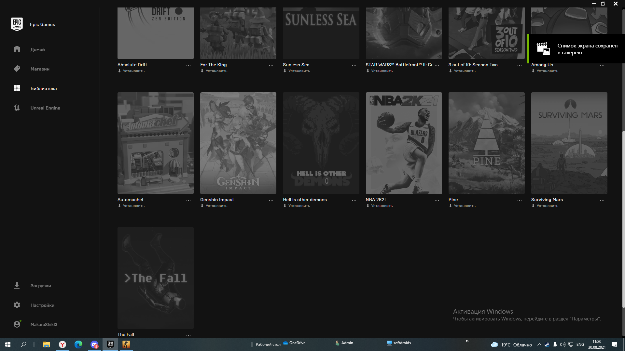
Task: Open the Windows notification center icon
Action: tap(614, 344)
